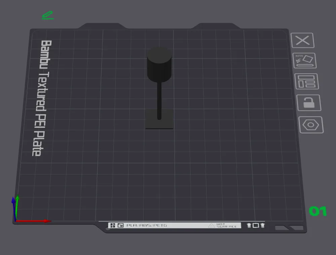Image resolution: width=336 pixels, height=255 pixels.
Task: Click the red X axis arrow
Action: click(x=33, y=221)
